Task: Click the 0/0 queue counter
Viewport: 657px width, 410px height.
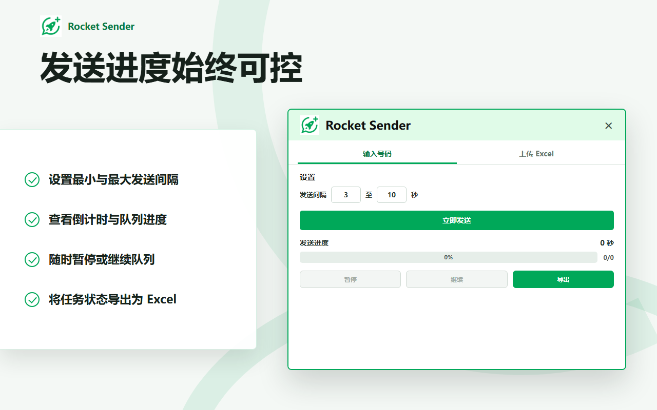Action: coord(608,258)
